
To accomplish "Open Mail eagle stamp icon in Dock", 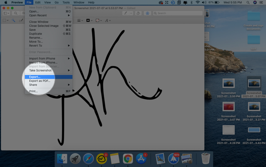I will (x=160, y=159).
